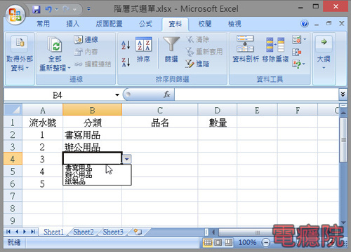Screen dimensions: 351x252
Task: Switch to 公式 tab
Action: [x=145, y=24]
